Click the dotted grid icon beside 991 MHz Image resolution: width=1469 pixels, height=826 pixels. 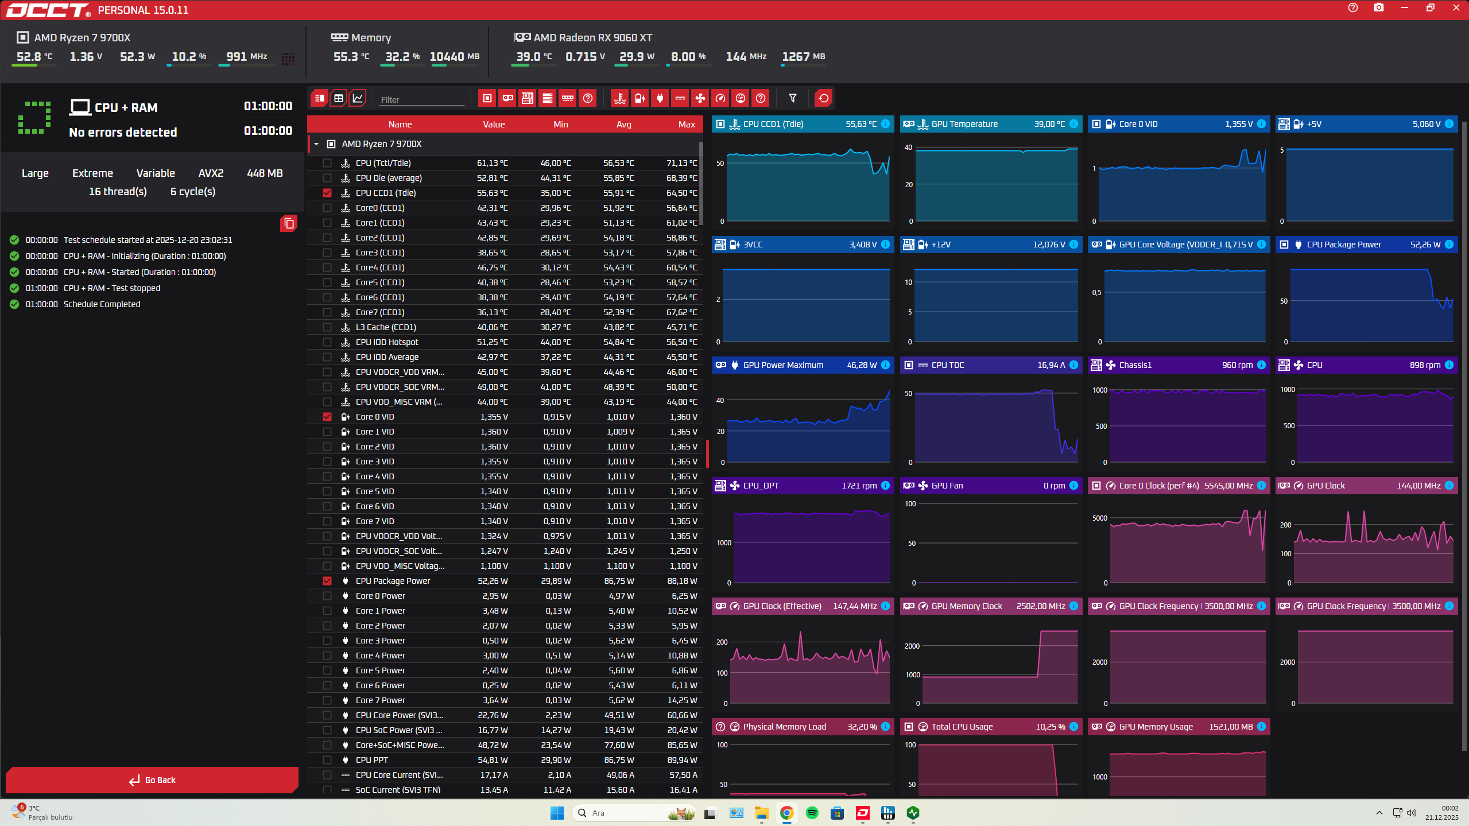coord(288,58)
